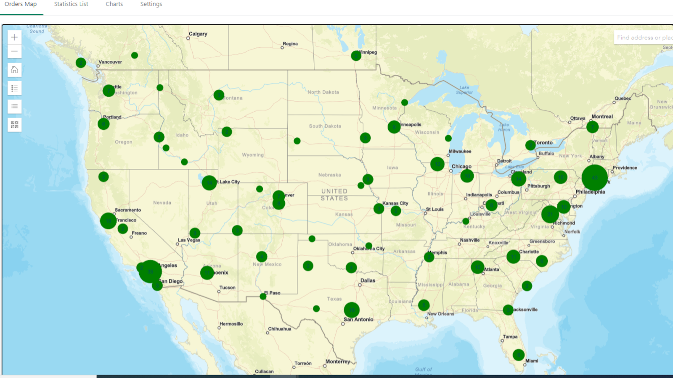Select the 35-order cluster near Los Angeles
This screenshot has width=673, height=378.
click(151, 272)
